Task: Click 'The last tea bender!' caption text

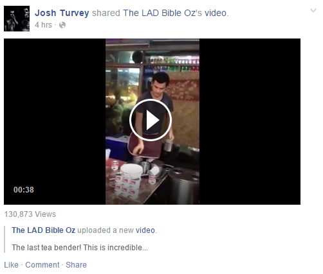Action: coord(46,248)
